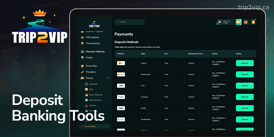Click the check badge icon beside Recommended
Viewport: 274px width, 137px height.
pos(86,100)
